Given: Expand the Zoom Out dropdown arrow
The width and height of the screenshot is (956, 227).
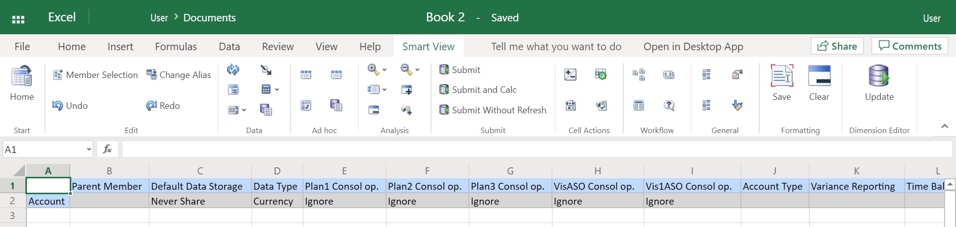Looking at the screenshot, I should (417, 70).
